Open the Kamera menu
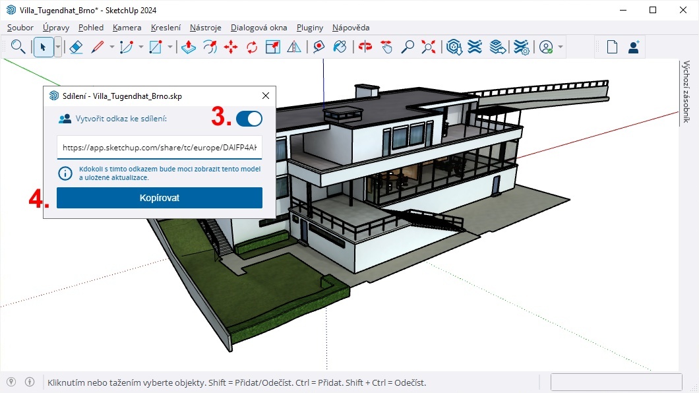The height and width of the screenshot is (393, 699). (x=127, y=28)
